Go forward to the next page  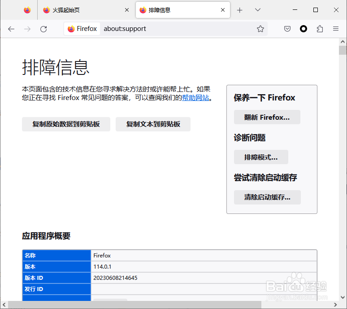point(27,29)
